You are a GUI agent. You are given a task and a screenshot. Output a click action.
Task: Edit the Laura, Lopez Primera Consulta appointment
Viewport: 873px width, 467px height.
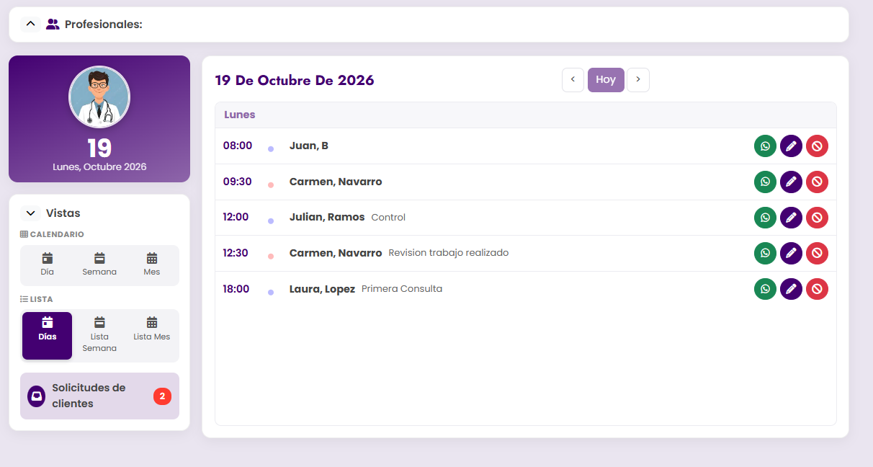[x=791, y=289]
